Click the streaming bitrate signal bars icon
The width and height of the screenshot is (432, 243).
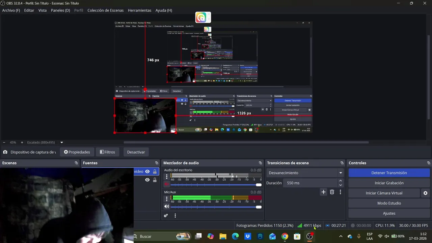pyautogui.click(x=300, y=225)
